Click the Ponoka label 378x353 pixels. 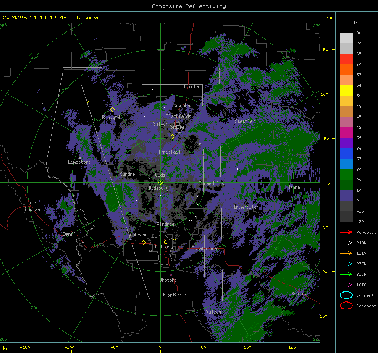click(x=192, y=86)
